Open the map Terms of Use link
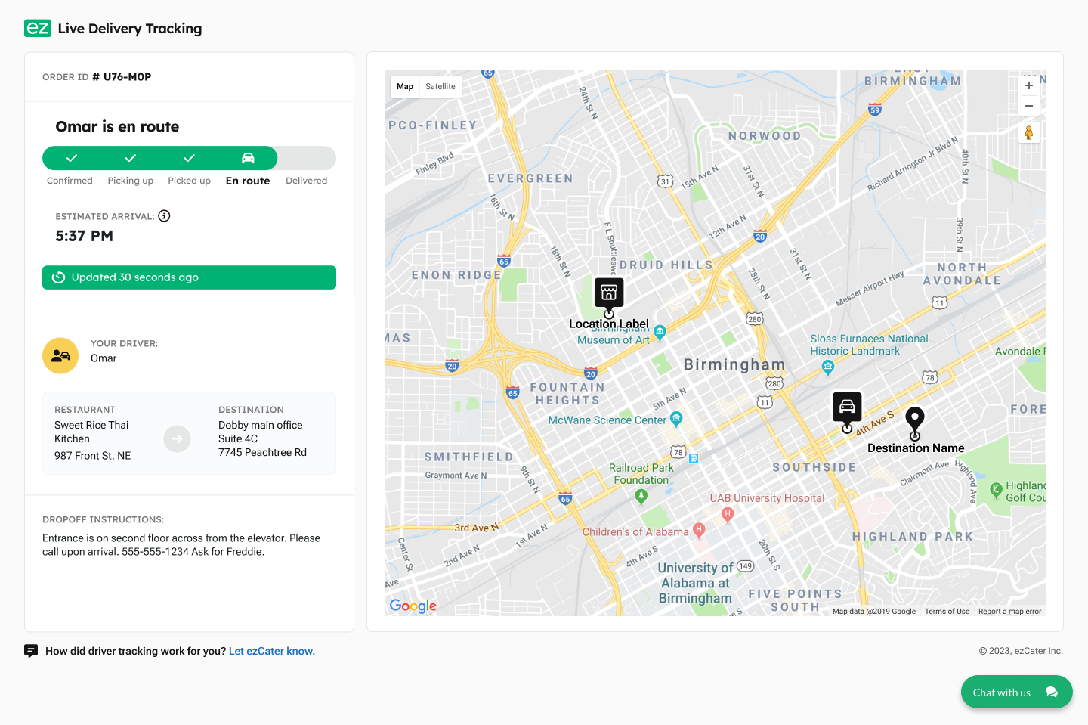1088x725 pixels. tap(947, 612)
